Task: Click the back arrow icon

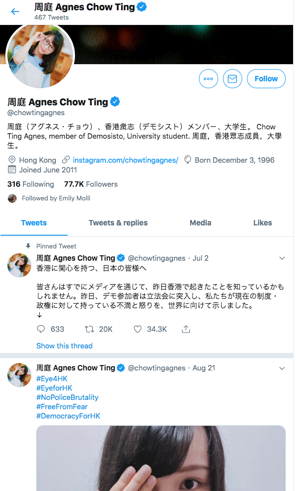Action: [x=15, y=12]
